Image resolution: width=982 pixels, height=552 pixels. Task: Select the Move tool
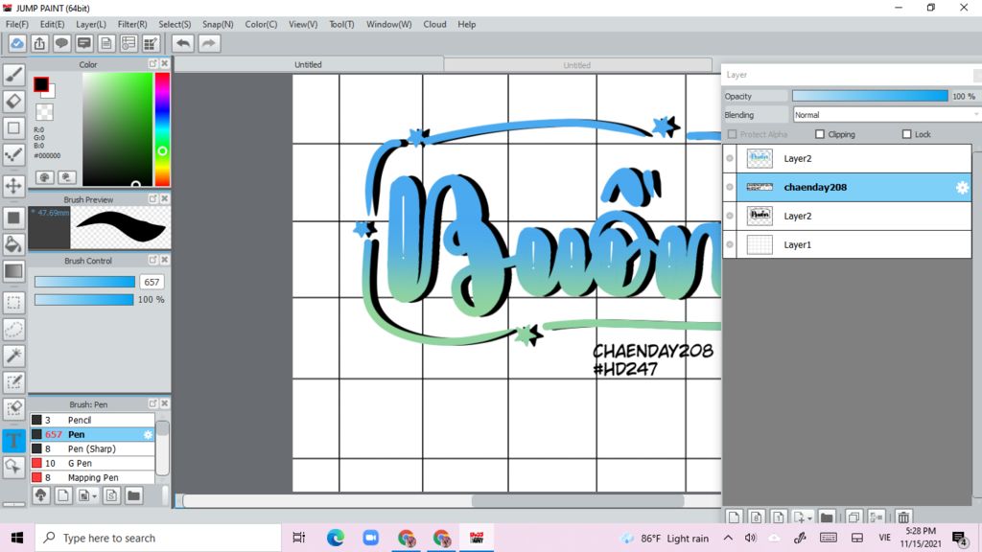[x=13, y=186]
